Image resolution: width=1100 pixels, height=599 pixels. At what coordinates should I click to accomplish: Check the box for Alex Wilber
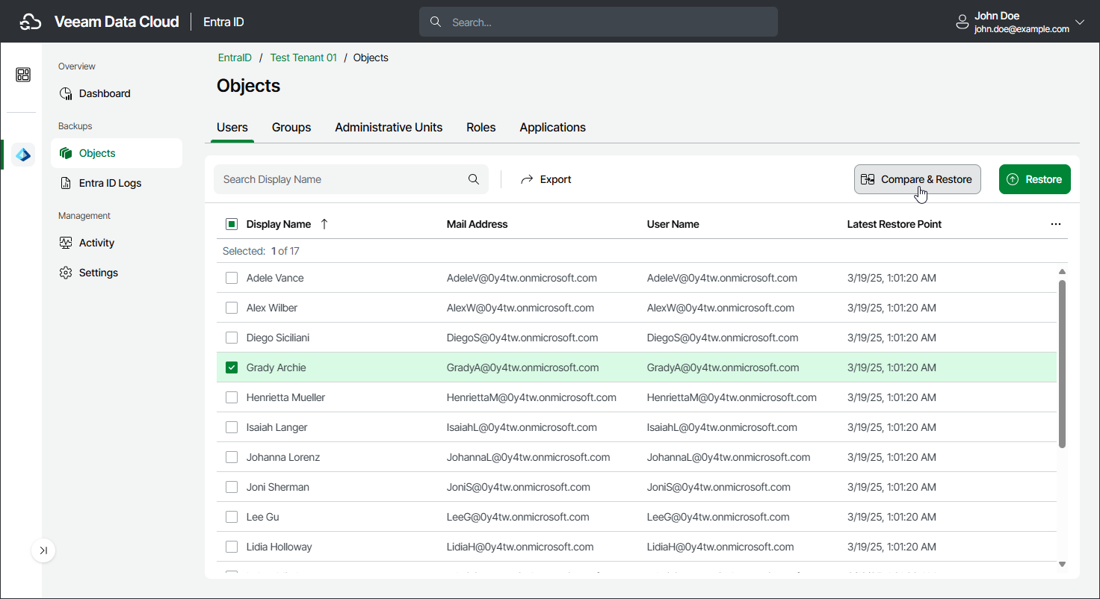232,308
